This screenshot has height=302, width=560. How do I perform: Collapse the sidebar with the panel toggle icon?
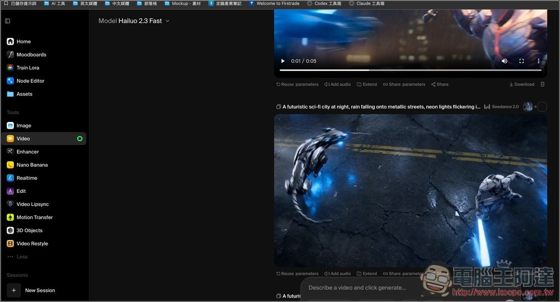(7, 21)
